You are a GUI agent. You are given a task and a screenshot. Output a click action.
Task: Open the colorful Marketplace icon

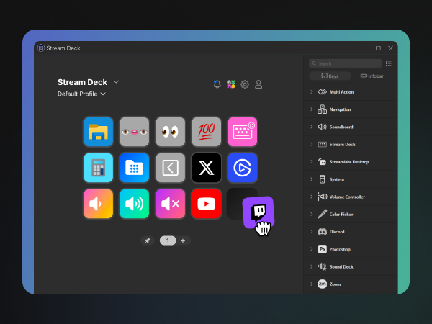coord(231,84)
